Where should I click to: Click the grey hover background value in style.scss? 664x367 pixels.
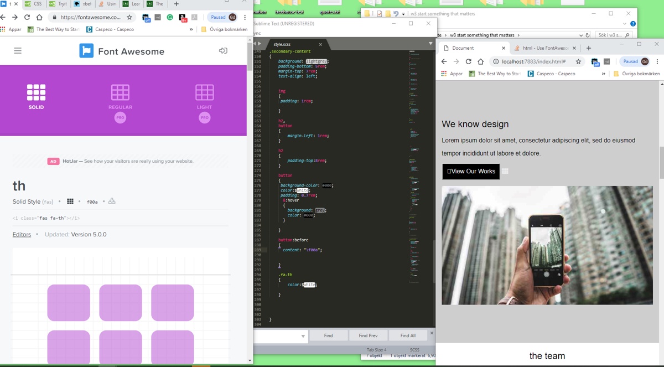(320, 210)
